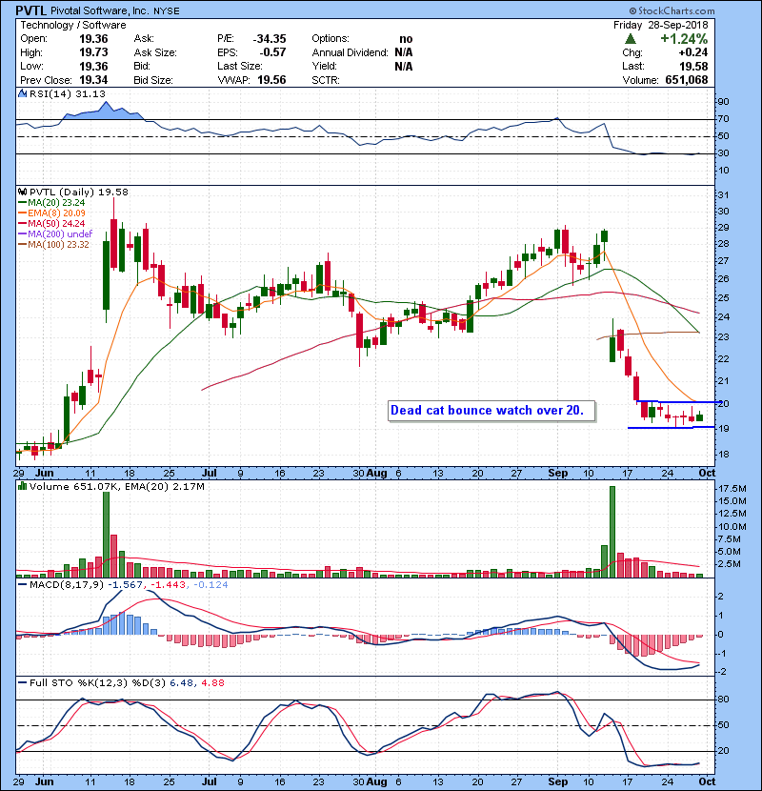Click the Prev Close value 19.34

pos(93,80)
